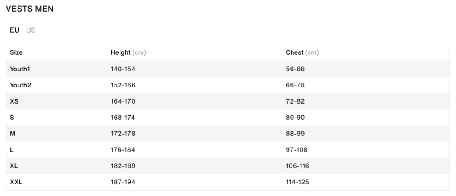Screen dimensions: 456x196
Task: Click the Size column header
Action: [16, 52]
